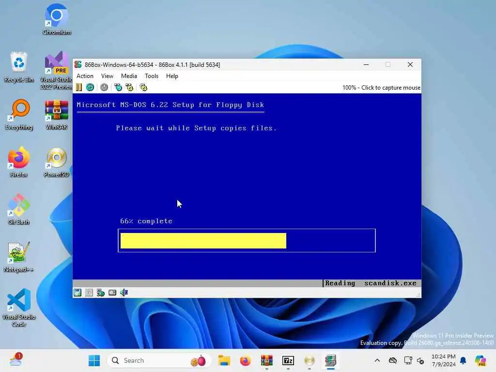This screenshot has width=496, height=372.
Task: Open notifications bell icon
Action: click(x=463, y=360)
